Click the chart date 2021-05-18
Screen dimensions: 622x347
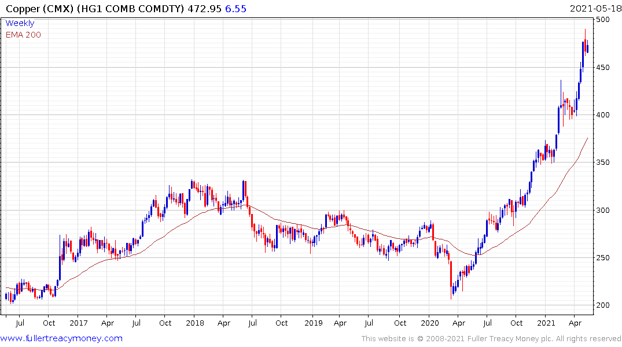(x=595, y=8)
